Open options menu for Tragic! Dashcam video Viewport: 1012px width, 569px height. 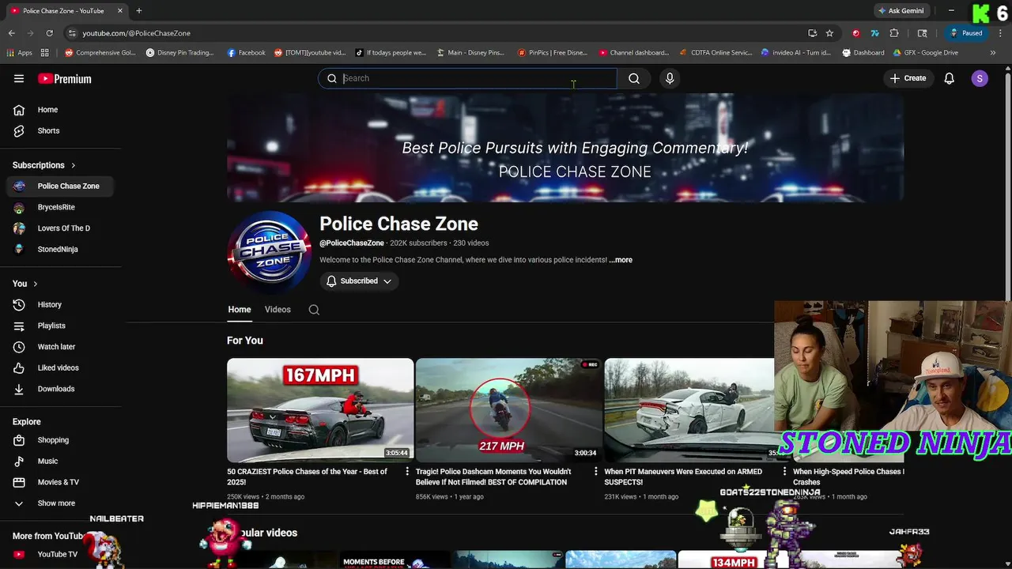pyautogui.click(x=597, y=472)
